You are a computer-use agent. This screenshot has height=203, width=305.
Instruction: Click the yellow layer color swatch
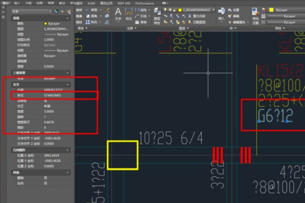pos(180,10)
